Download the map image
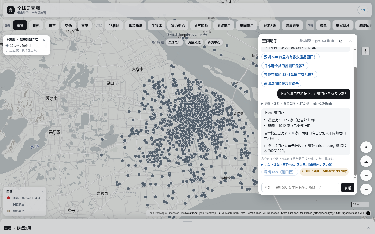 pyautogui.click(x=366, y=161)
